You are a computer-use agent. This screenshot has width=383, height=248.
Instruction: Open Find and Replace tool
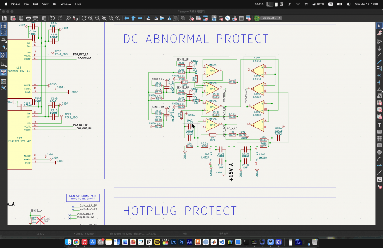click(75, 18)
